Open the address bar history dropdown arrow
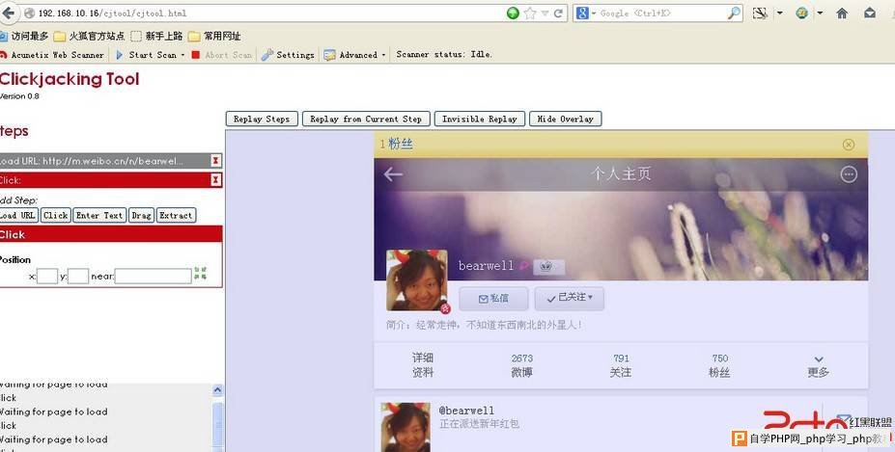This screenshot has height=452, width=895. [545, 13]
